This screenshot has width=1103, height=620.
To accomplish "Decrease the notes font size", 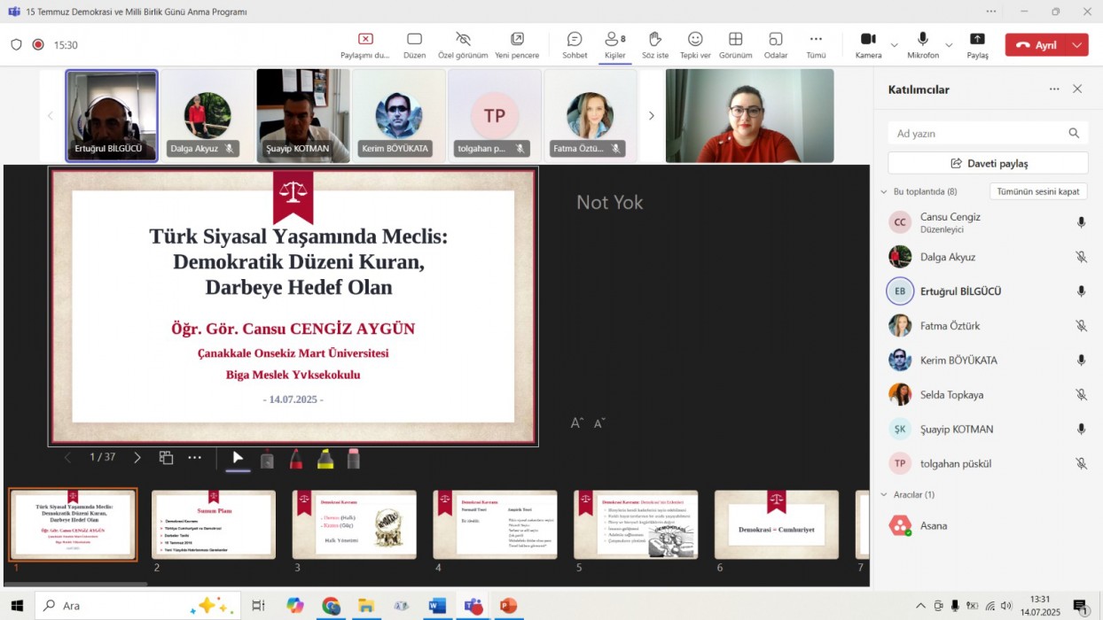I will [599, 423].
